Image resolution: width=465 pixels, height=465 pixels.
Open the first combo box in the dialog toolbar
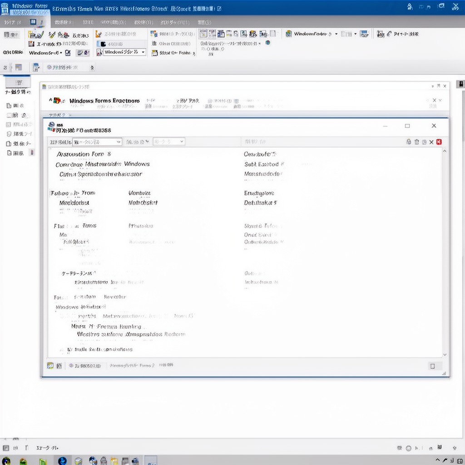pyautogui.click(x=97, y=142)
